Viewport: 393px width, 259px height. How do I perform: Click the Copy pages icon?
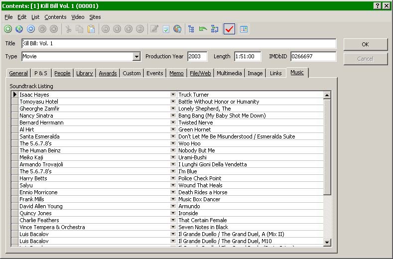click(80, 29)
